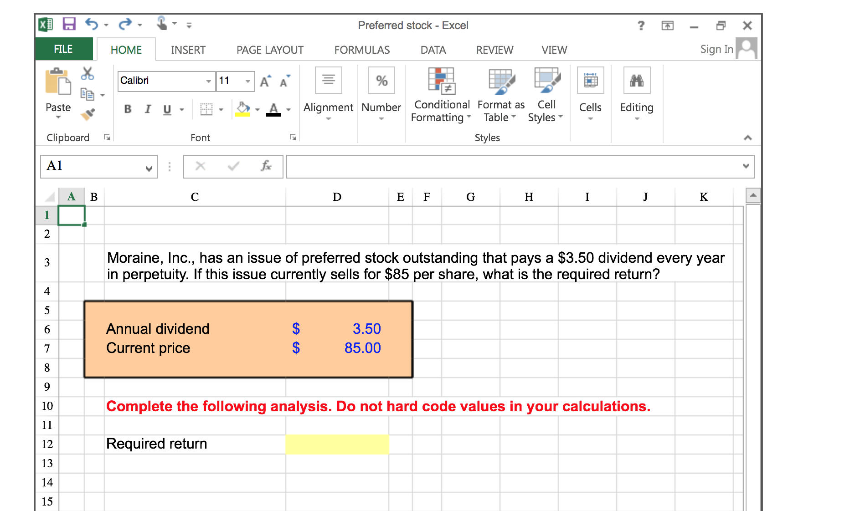This screenshot has height=511, width=855.
Task: Click the Insert Function fx icon
Action: pyautogui.click(x=266, y=166)
